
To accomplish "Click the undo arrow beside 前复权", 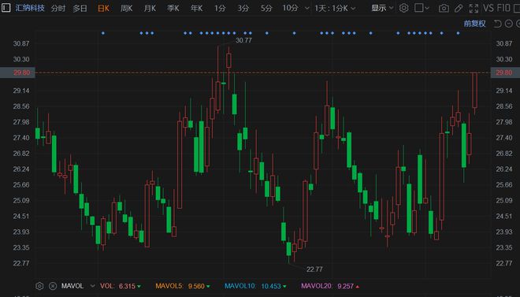I will coord(497,24).
